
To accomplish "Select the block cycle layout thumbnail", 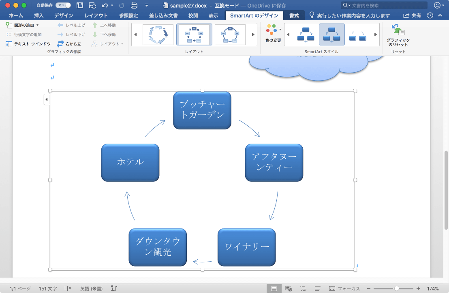I will 194,34.
